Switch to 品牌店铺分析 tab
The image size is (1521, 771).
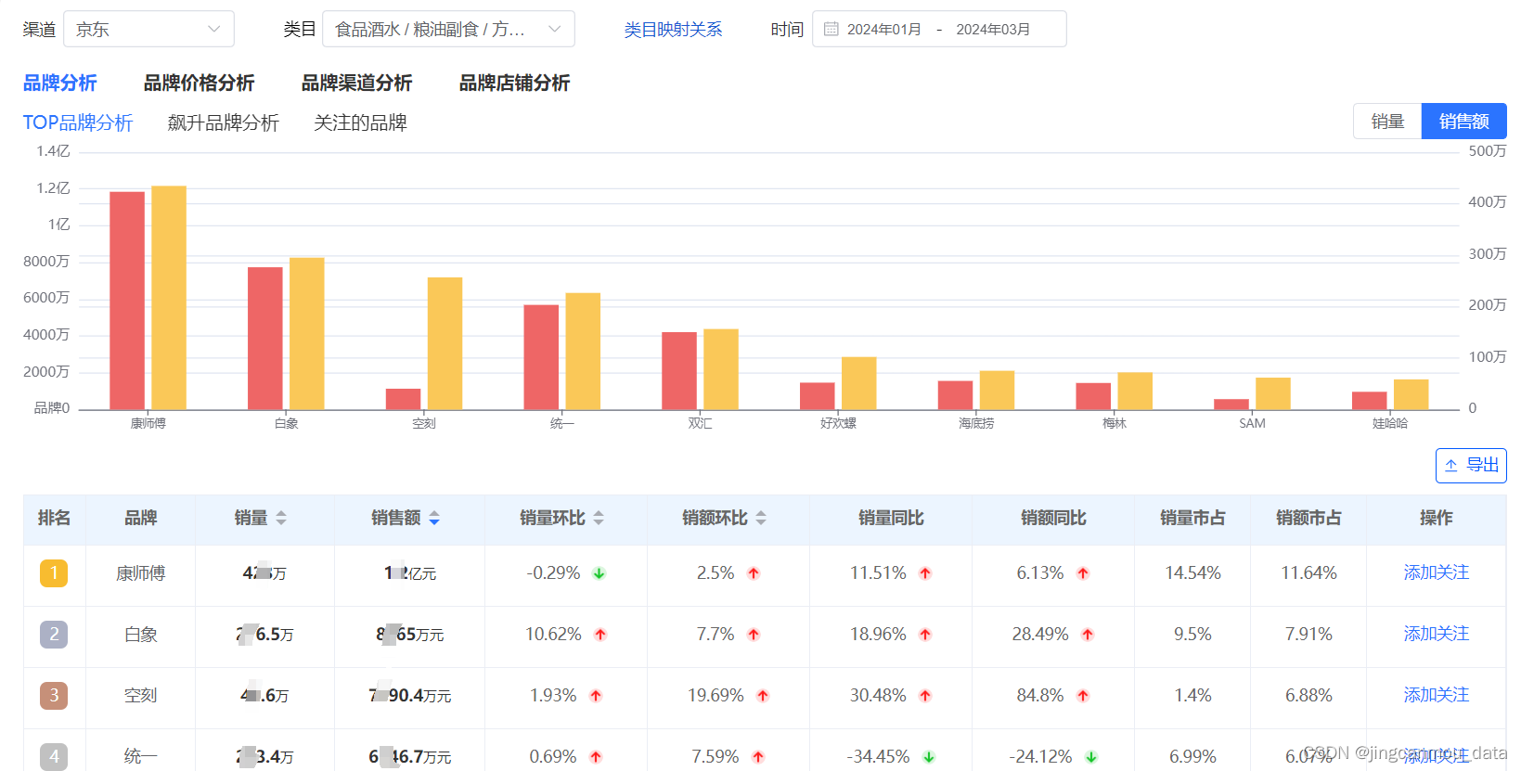[x=514, y=83]
